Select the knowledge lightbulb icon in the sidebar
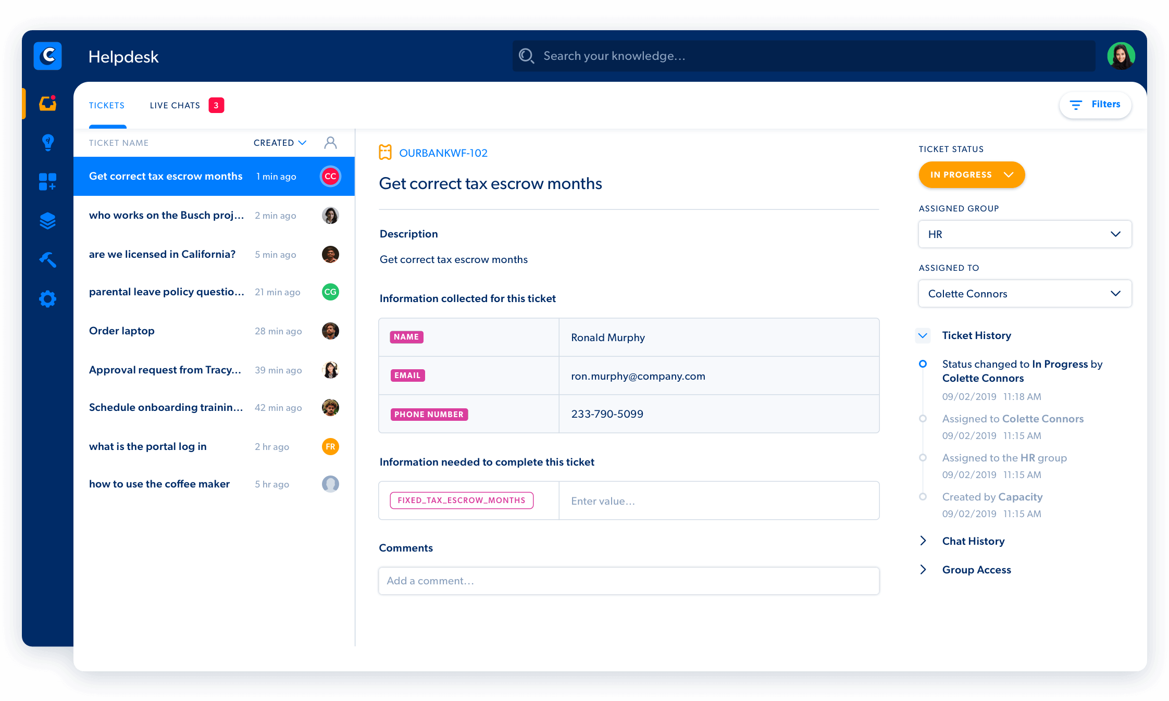This screenshot has height=701, width=1169. point(47,142)
